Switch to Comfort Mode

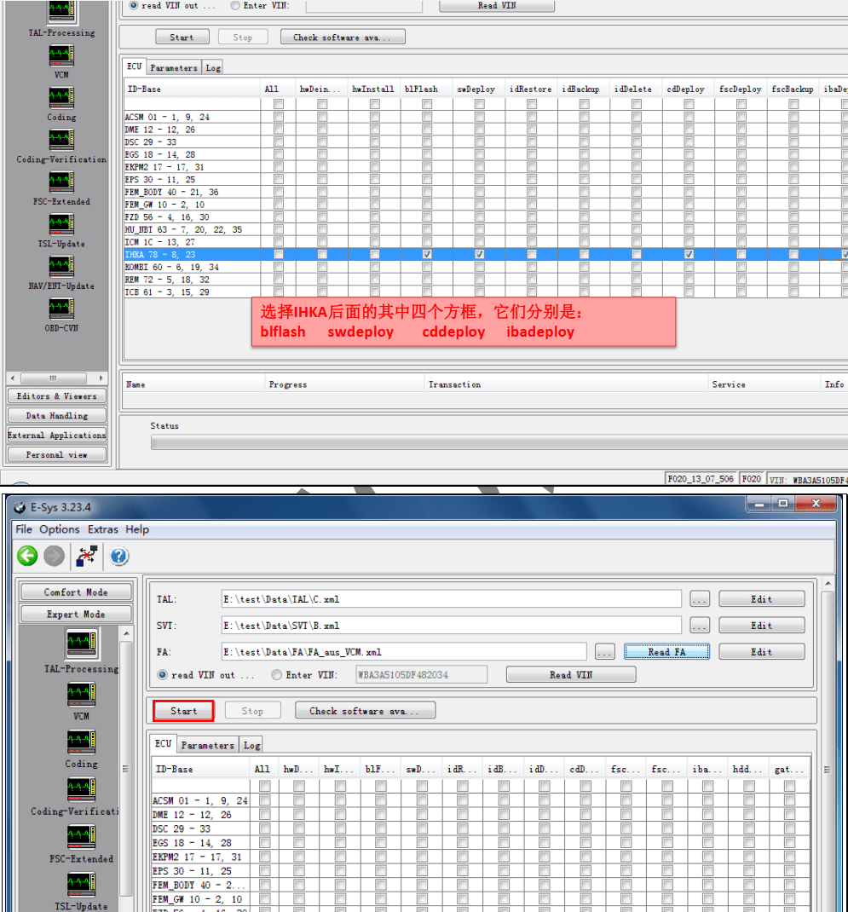point(75,592)
